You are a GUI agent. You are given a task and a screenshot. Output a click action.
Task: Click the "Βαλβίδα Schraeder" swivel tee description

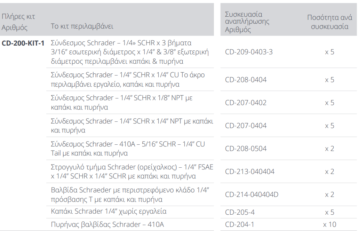coord(129,195)
